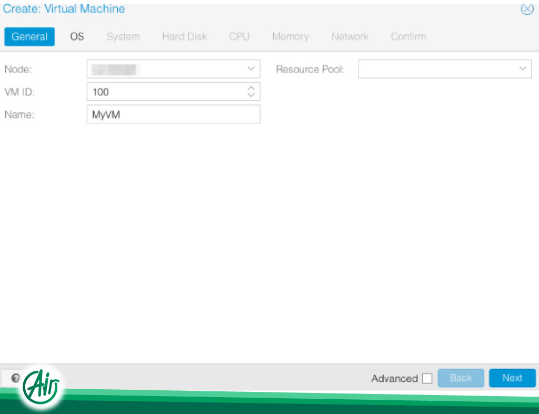Switch to the OS tab

77,36
